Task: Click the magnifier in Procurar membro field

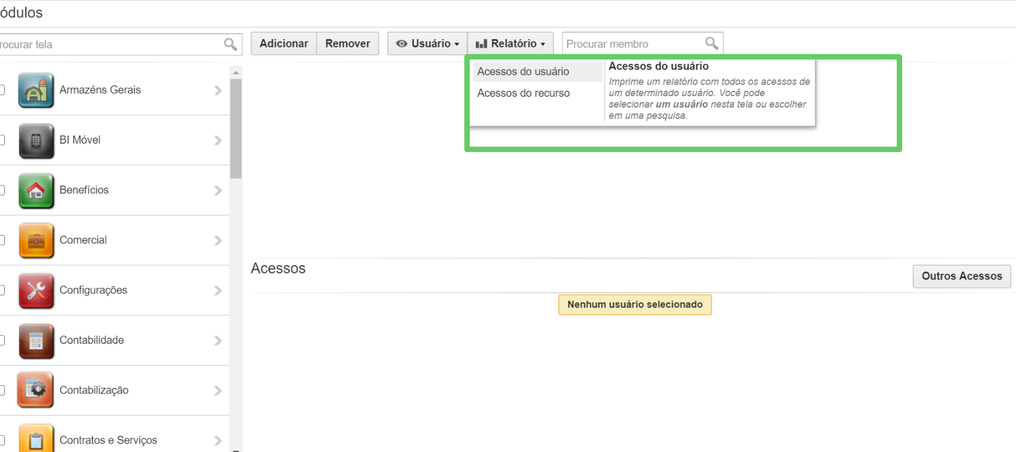Action: click(711, 43)
